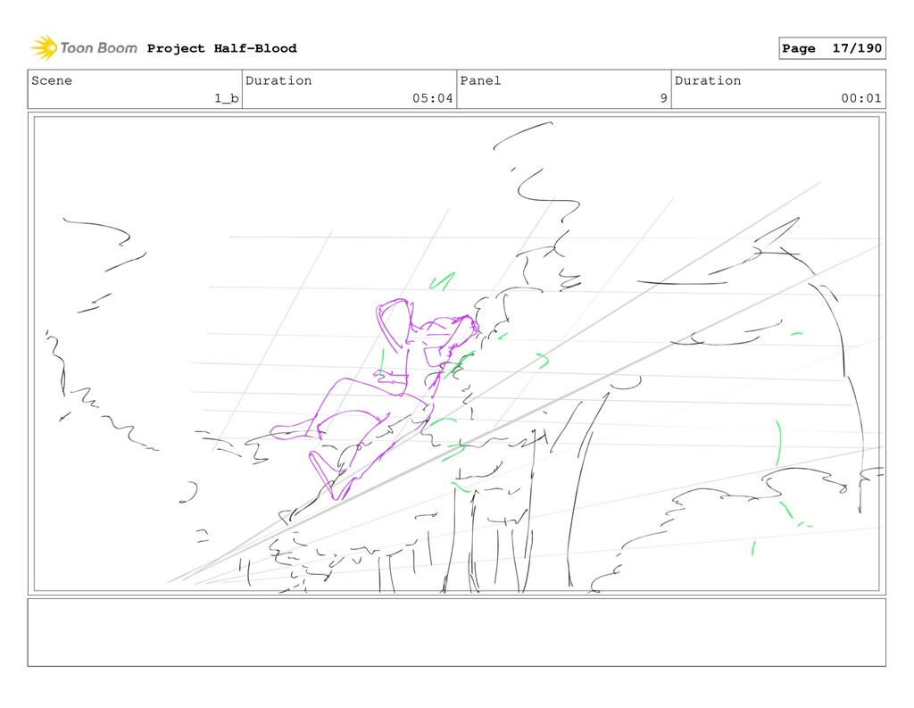Click the 'Duration' label beside Scene
The width and height of the screenshot is (914, 708).
[278, 80]
